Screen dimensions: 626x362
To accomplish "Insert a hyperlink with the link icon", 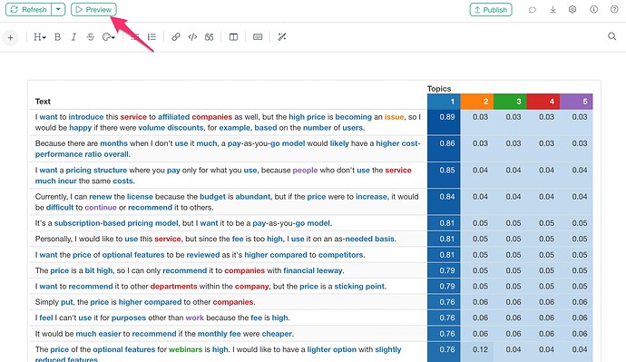I will click(x=176, y=37).
